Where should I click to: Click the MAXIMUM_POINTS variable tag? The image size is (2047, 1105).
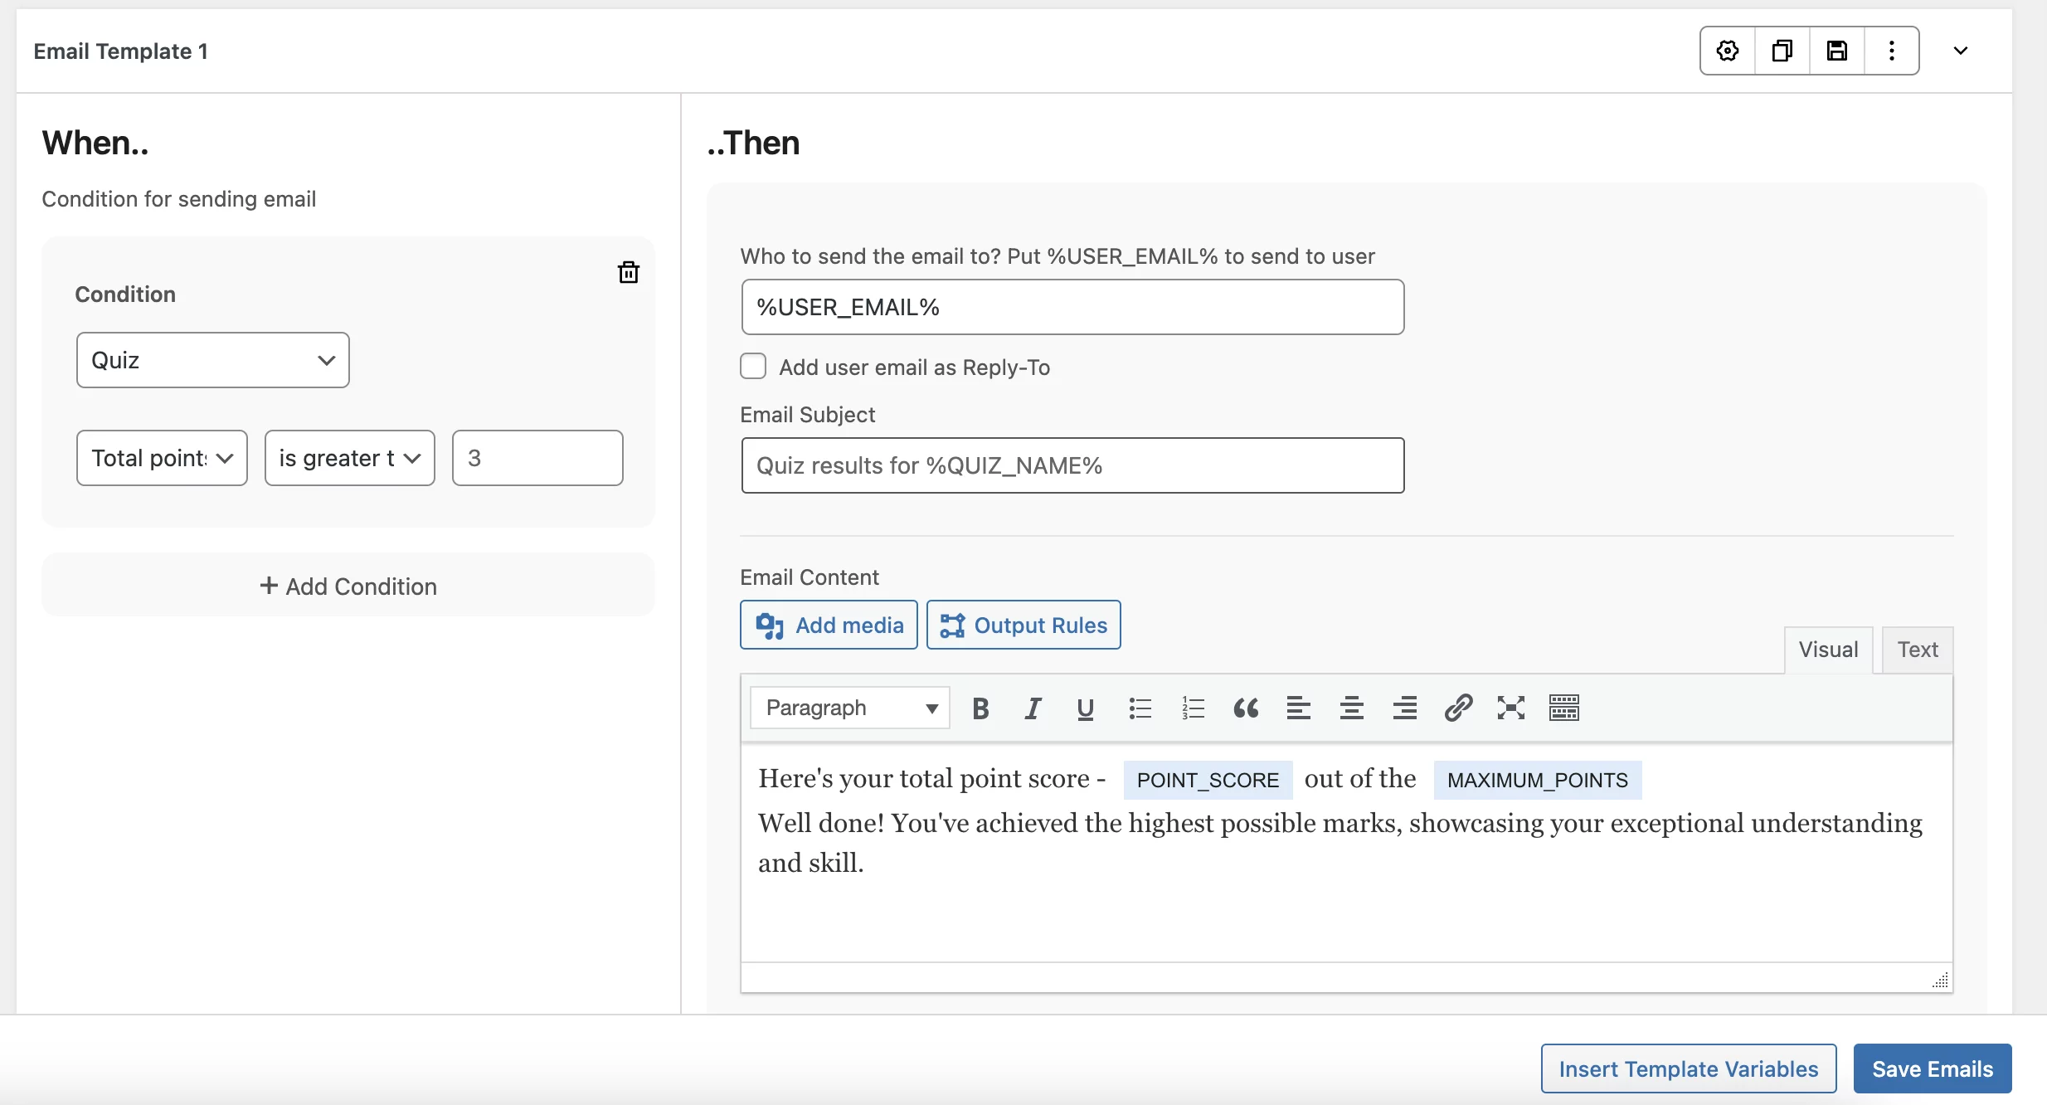[1538, 780]
